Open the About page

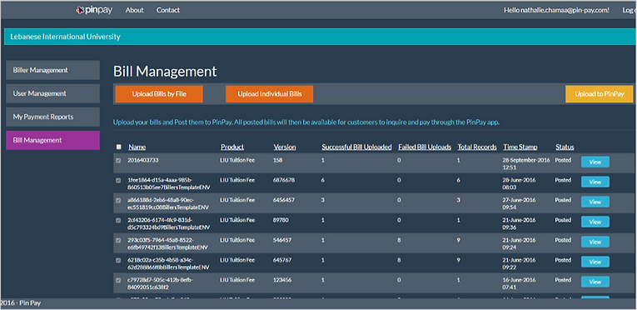(134, 10)
